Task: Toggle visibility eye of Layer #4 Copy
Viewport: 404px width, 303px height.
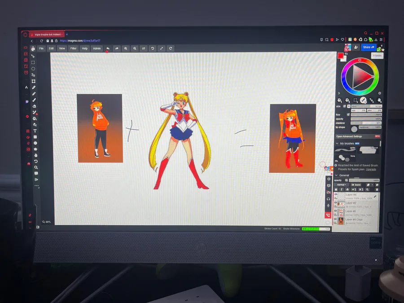Action: coord(335,219)
